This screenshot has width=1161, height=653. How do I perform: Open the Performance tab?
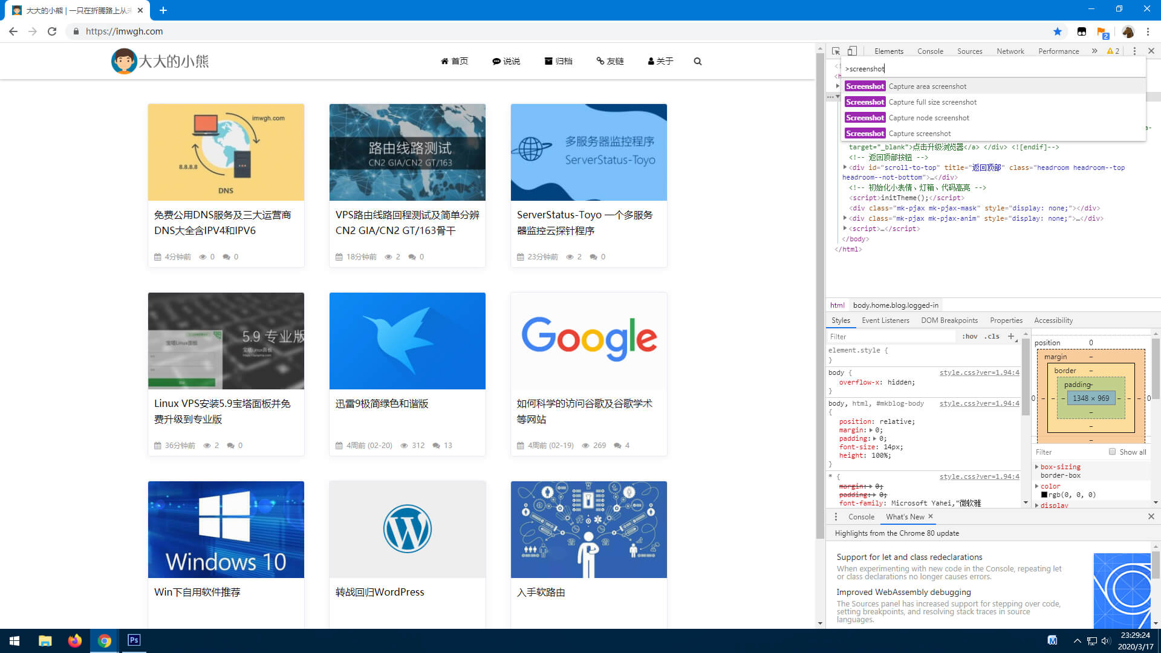click(1058, 51)
